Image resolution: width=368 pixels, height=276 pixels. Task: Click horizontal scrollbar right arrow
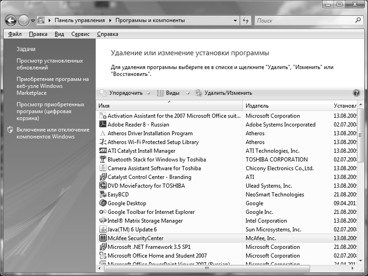353,268
